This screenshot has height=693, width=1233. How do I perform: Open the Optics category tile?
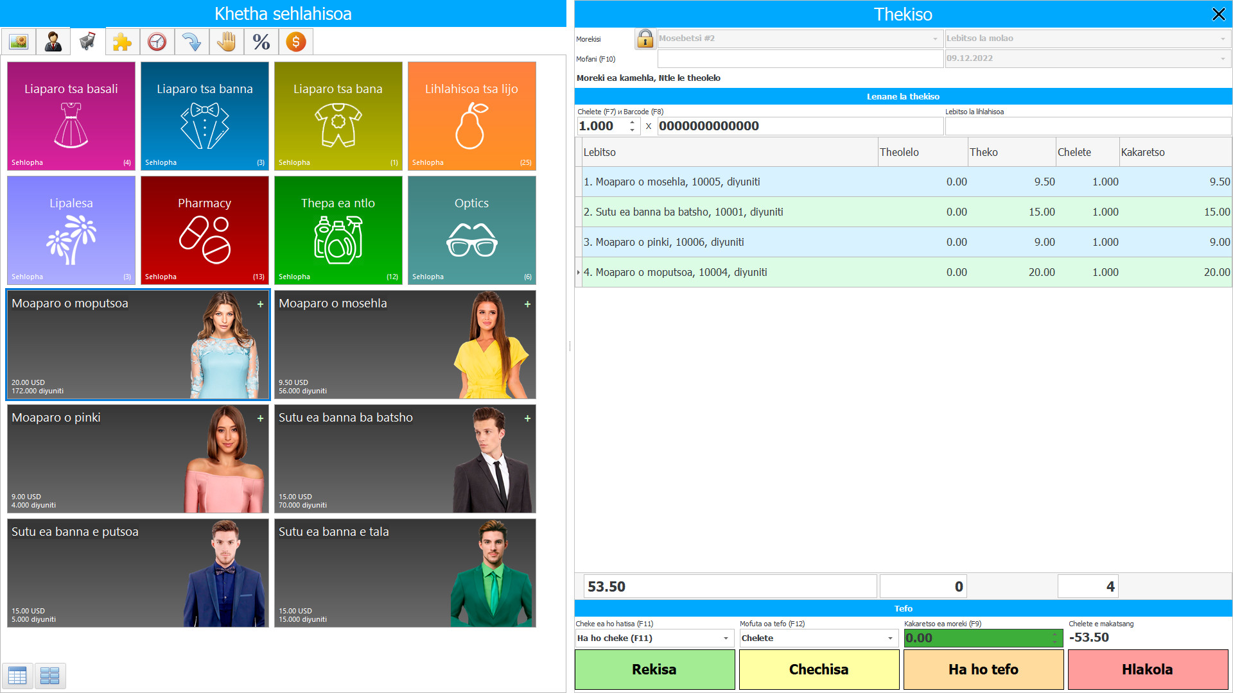click(472, 230)
